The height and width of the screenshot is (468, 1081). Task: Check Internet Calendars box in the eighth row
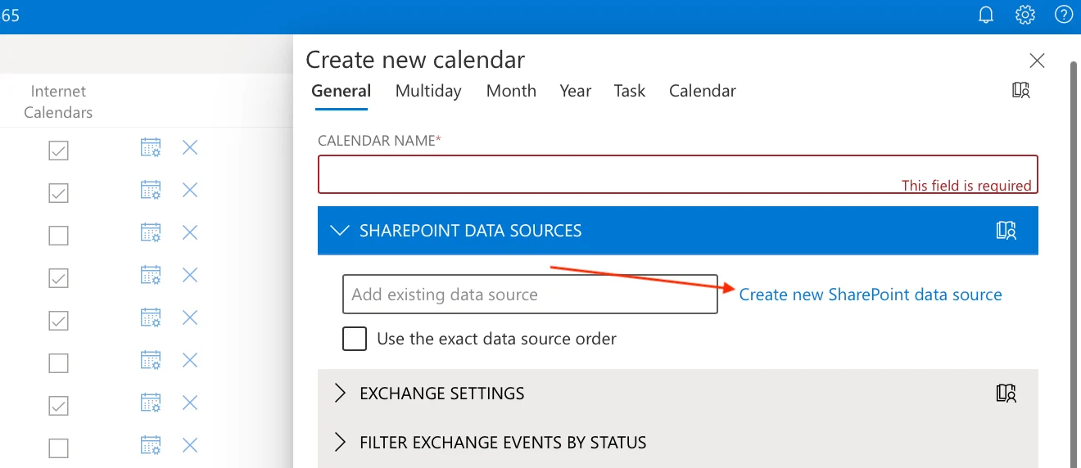point(58,448)
